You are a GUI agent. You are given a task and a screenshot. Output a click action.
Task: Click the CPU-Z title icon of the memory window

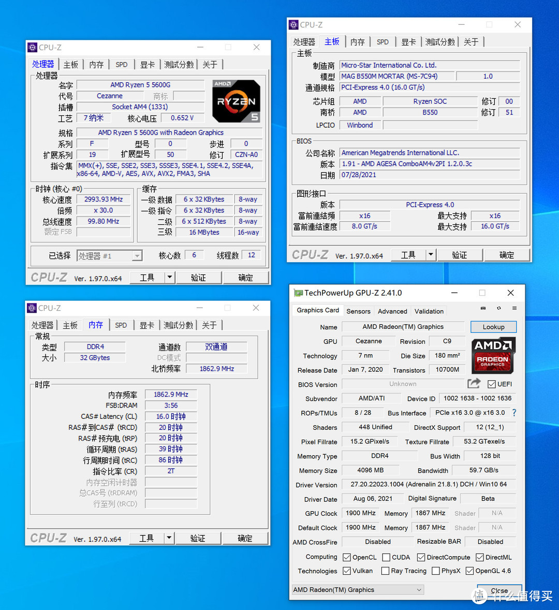(32, 308)
